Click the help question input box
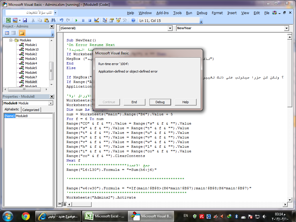This screenshot has width=296, height=222. (x=30, y=13)
